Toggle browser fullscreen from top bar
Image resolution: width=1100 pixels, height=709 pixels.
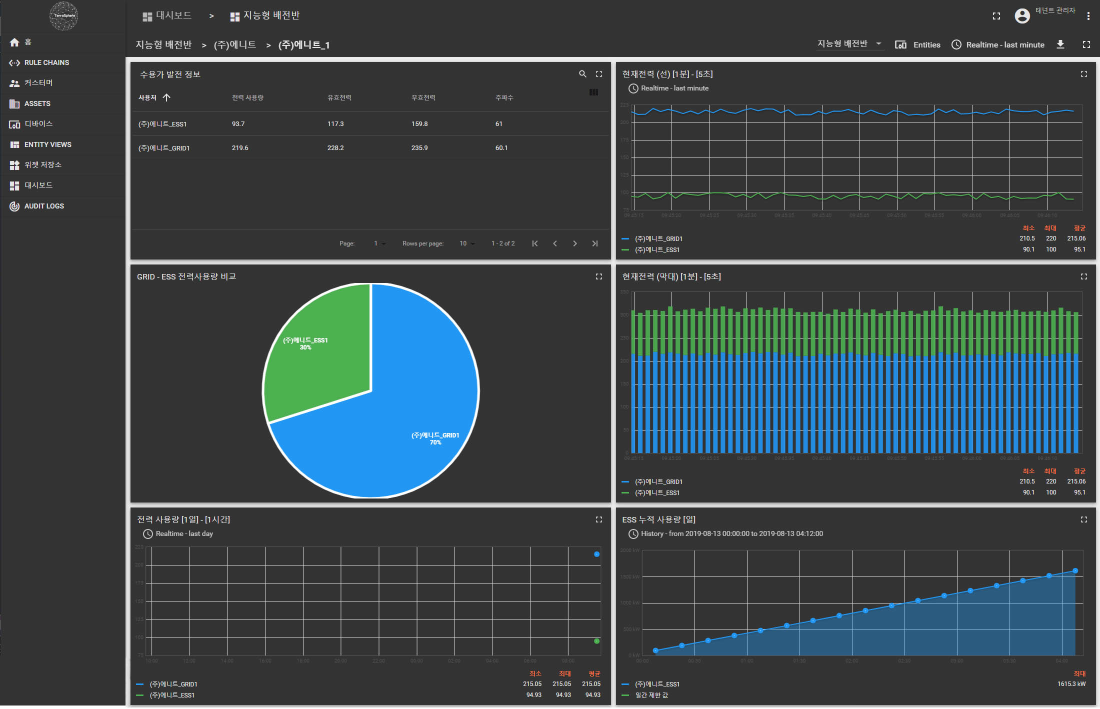coord(996,16)
